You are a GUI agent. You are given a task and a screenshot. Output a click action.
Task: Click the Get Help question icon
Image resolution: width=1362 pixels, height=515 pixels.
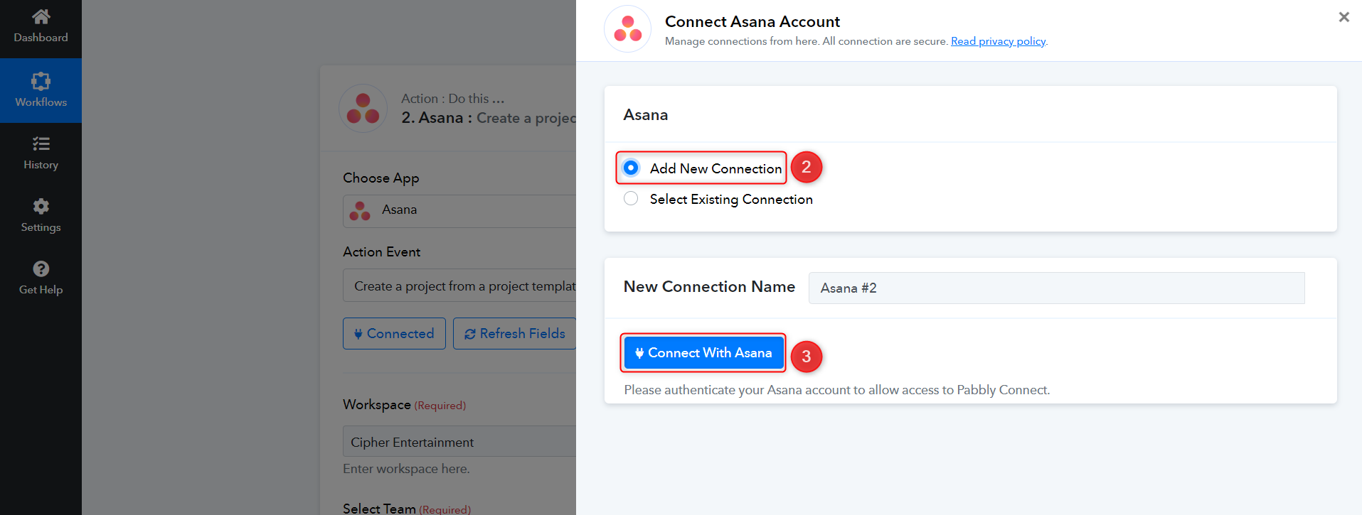[x=41, y=269]
